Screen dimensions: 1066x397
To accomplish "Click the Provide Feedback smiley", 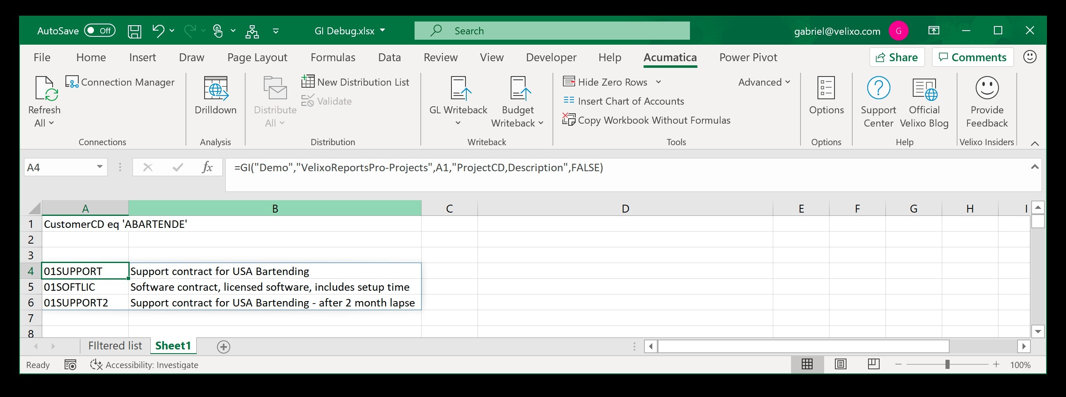I will (987, 88).
